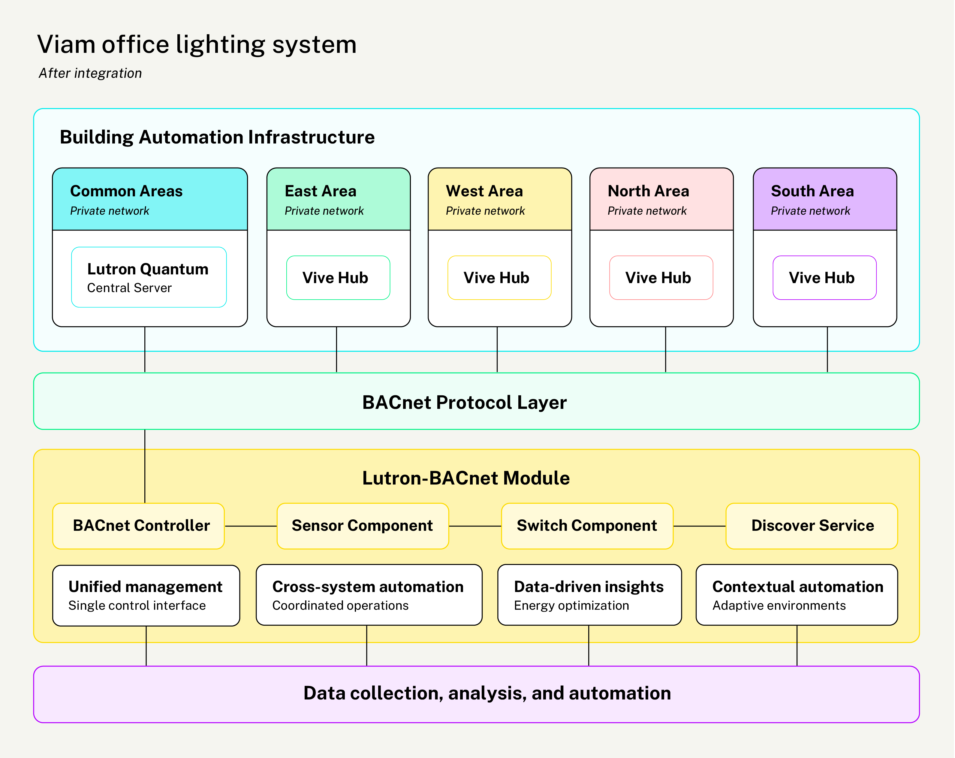Screen dimensions: 955x758
Task: Click the 'Coordinated operations' text
Action: (340, 605)
